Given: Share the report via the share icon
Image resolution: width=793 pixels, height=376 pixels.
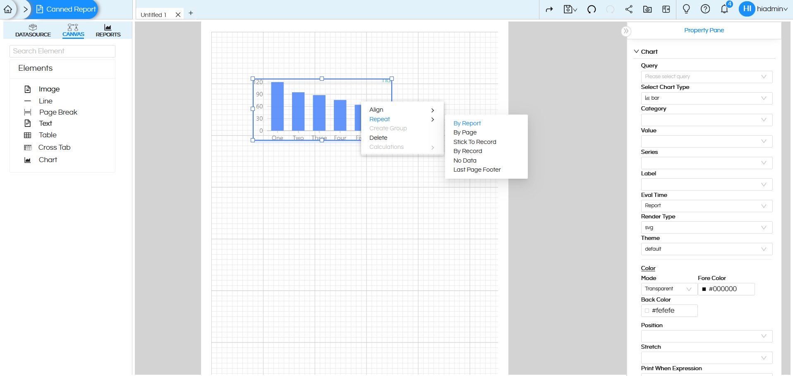Looking at the screenshot, I should pos(628,9).
